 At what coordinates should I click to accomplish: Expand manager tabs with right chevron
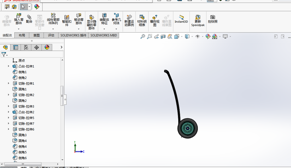(61, 47)
